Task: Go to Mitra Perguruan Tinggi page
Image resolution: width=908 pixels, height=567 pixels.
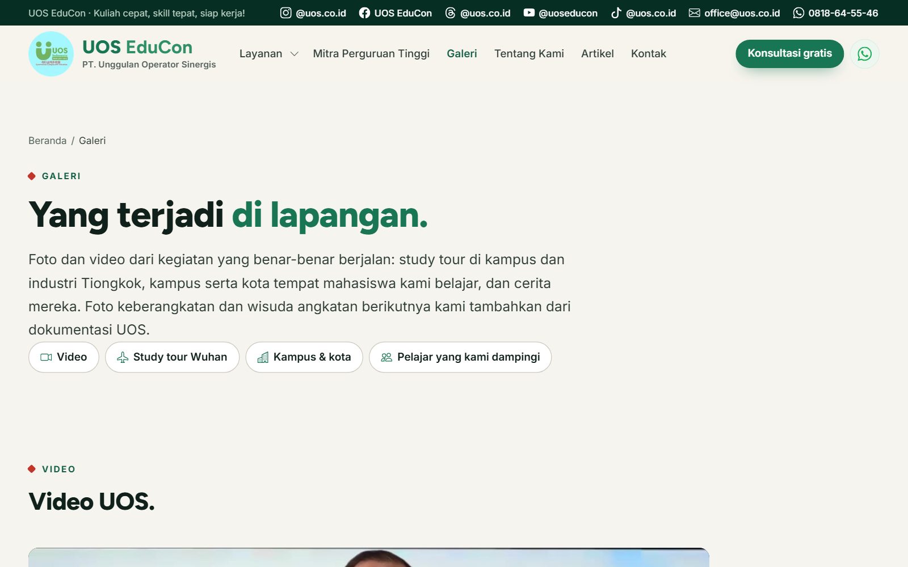Action: pos(371,54)
